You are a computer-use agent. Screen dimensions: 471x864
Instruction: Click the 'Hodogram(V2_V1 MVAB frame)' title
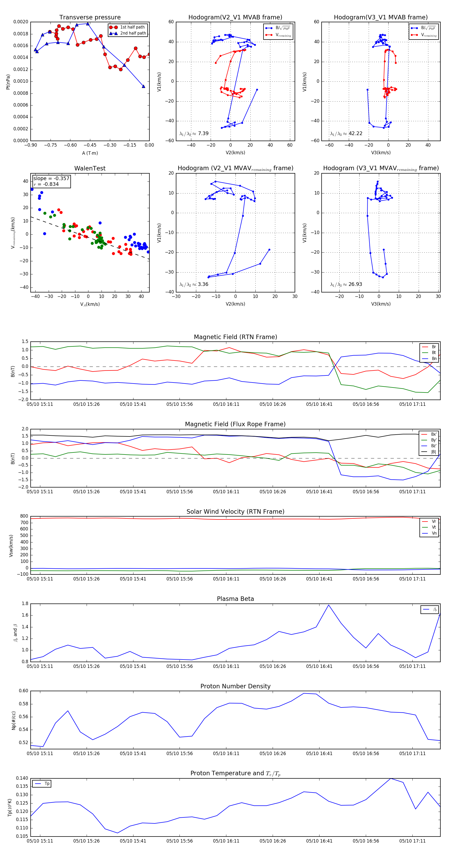pyautogui.click(x=235, y=17)
